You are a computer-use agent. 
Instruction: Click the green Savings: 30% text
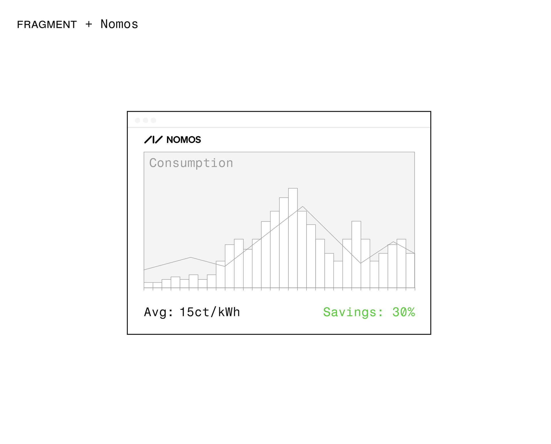pyautogui.click(x=369, y=312)
